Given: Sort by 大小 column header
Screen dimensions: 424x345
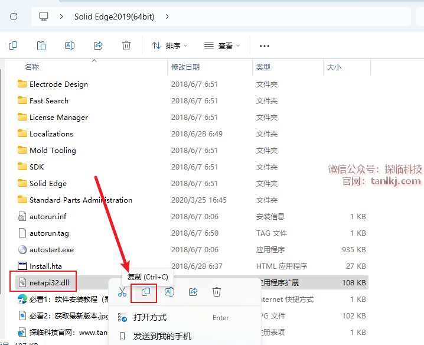Looking at the screenshot, I should coord(334,67).
